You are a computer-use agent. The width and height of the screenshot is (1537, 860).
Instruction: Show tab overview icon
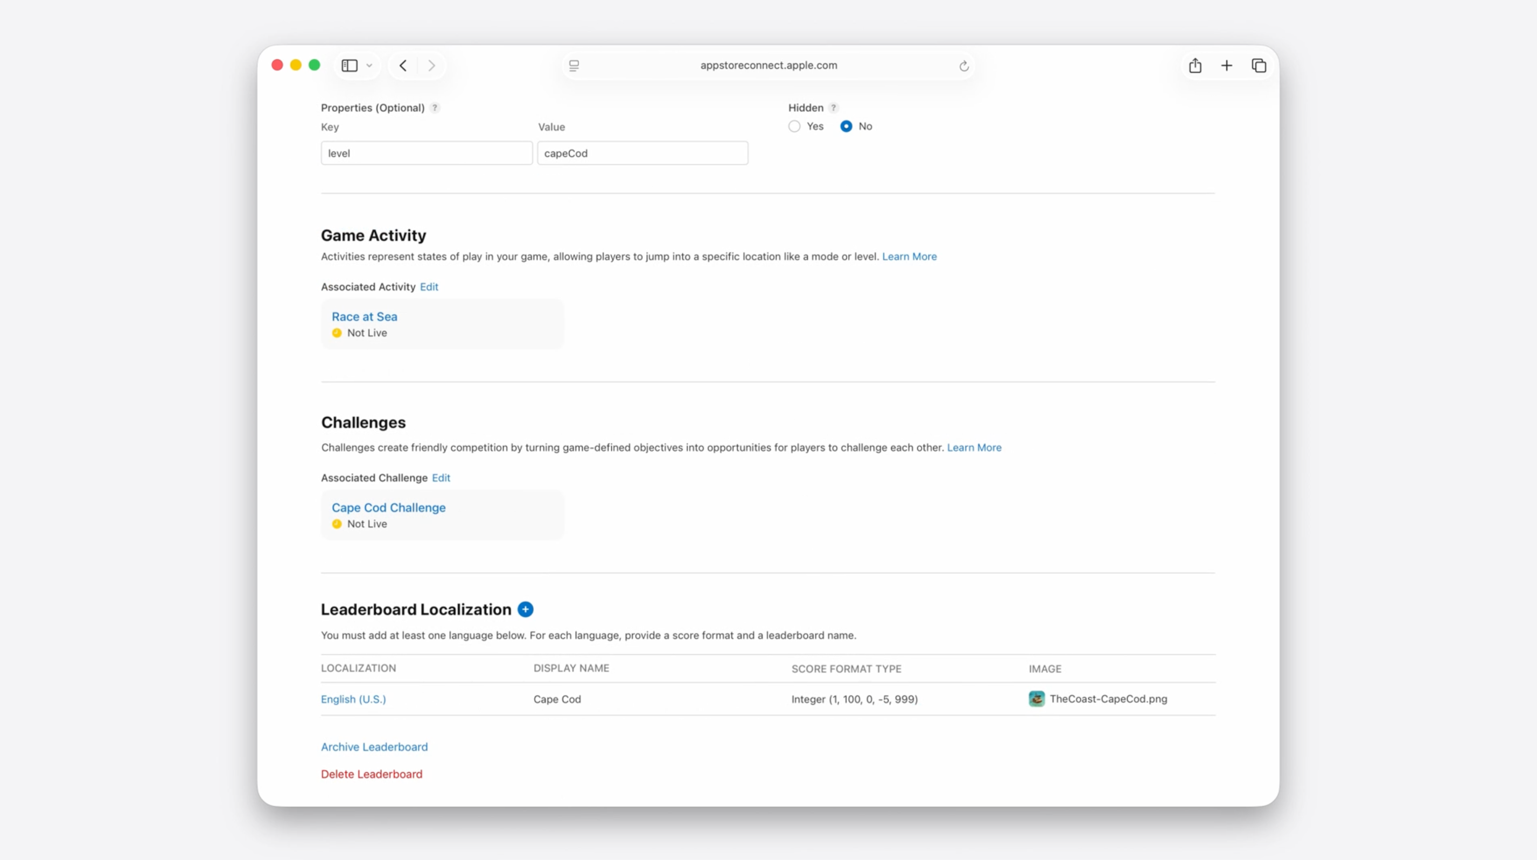(x=1259, y=66)
